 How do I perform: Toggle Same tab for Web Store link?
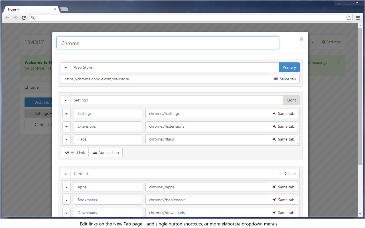[285, 79]
